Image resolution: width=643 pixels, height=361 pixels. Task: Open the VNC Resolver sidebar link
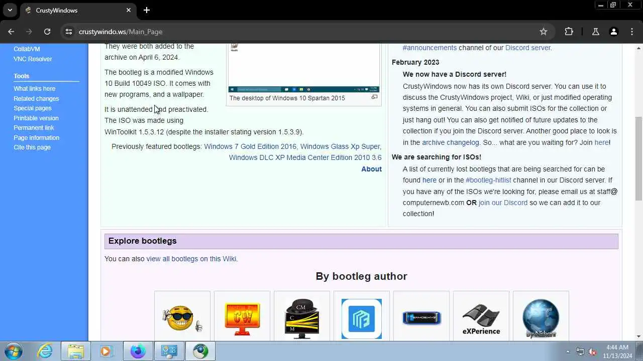click(33, 59)
